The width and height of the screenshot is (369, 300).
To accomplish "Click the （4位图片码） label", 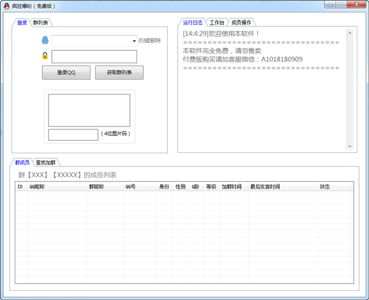I will (x=116, y=134).
